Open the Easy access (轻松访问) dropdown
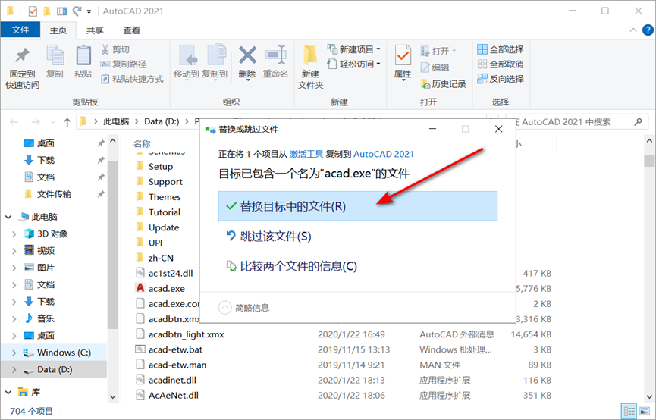The width and height of the screenshot is (656, 420). [354, 64]
